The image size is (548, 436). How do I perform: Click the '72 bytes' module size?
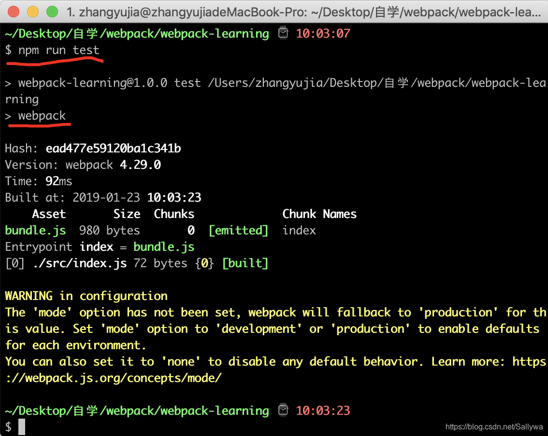160,263
